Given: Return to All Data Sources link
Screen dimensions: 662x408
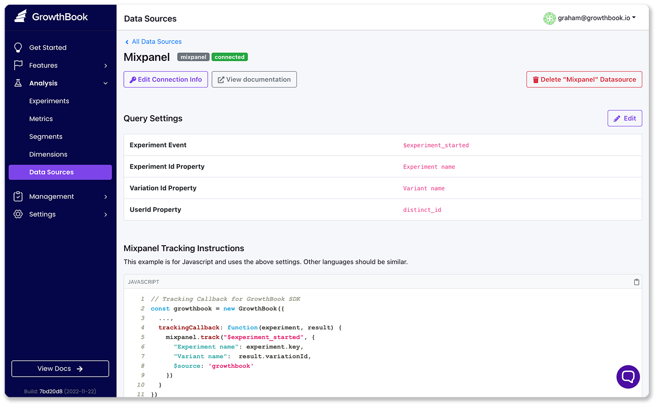Looking at the screenshot, I should point(157,41).
